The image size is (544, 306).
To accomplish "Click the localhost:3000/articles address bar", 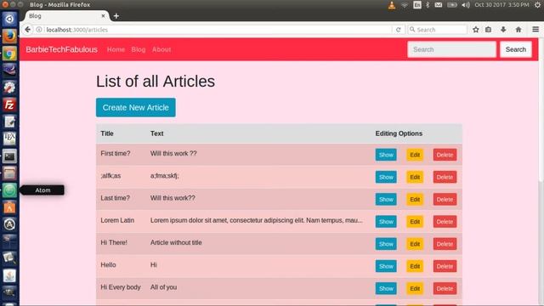I will tap(218, 30).
